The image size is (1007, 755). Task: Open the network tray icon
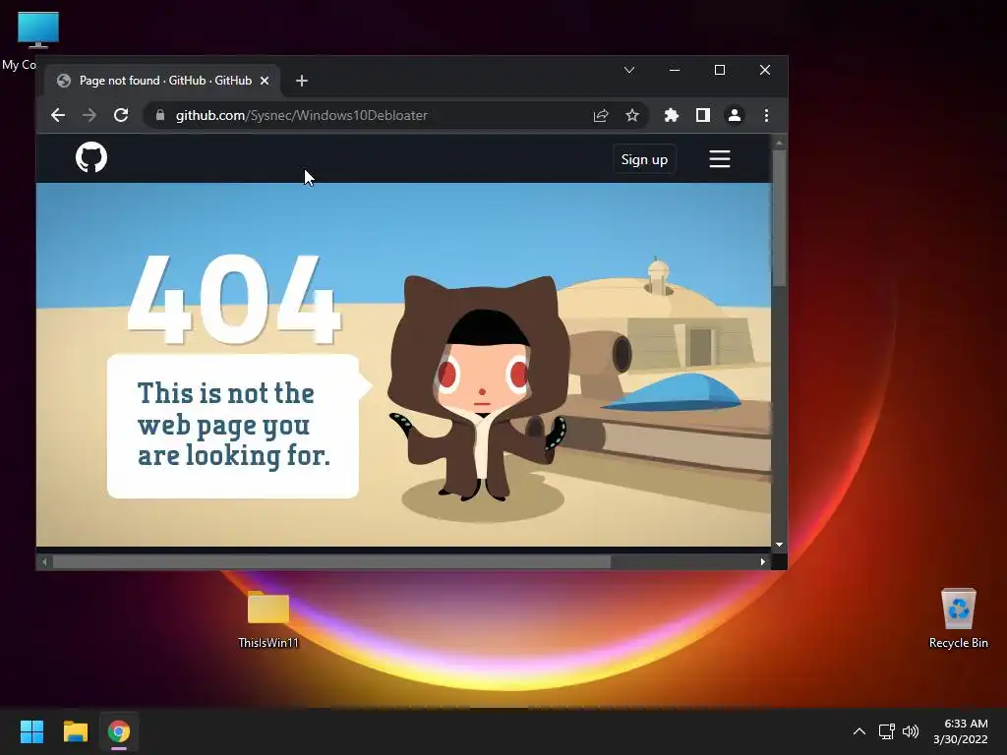(x=887, y=731)
